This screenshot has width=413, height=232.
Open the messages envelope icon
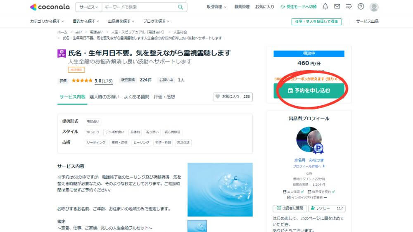tap(337, 7)
